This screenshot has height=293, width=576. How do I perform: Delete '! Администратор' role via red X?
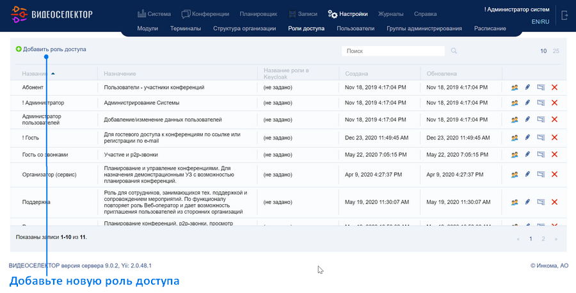(x=554, y=103)
